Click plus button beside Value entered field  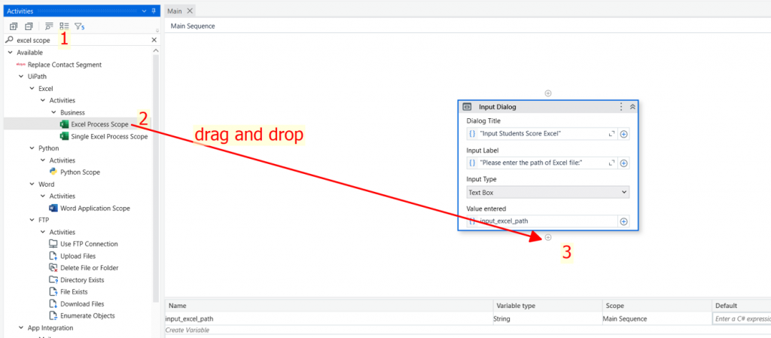[623, 221]
